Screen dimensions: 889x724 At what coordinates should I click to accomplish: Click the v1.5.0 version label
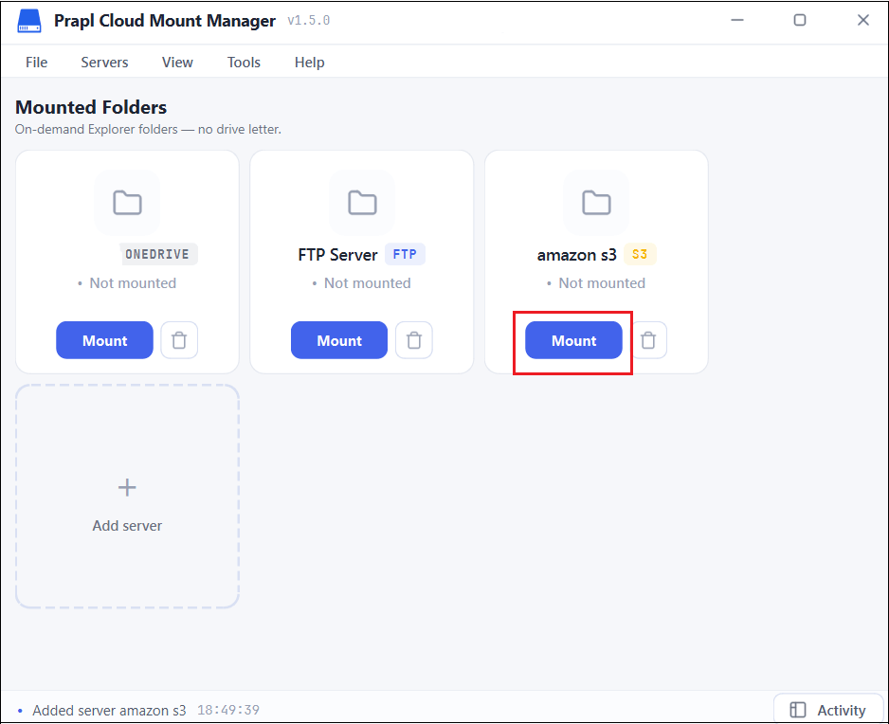point(308,21)
